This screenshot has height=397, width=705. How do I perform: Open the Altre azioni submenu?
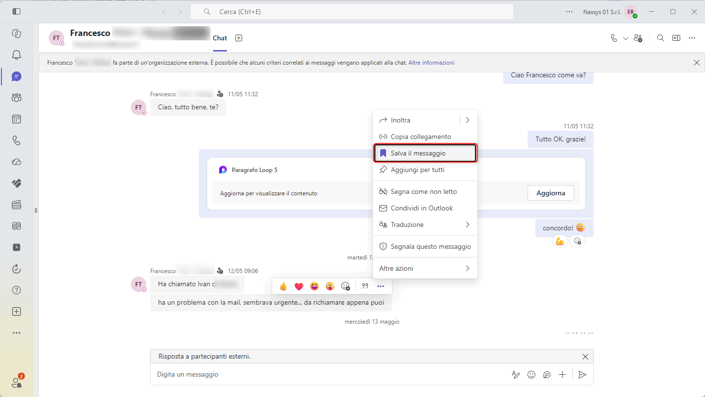click(425, 268)
